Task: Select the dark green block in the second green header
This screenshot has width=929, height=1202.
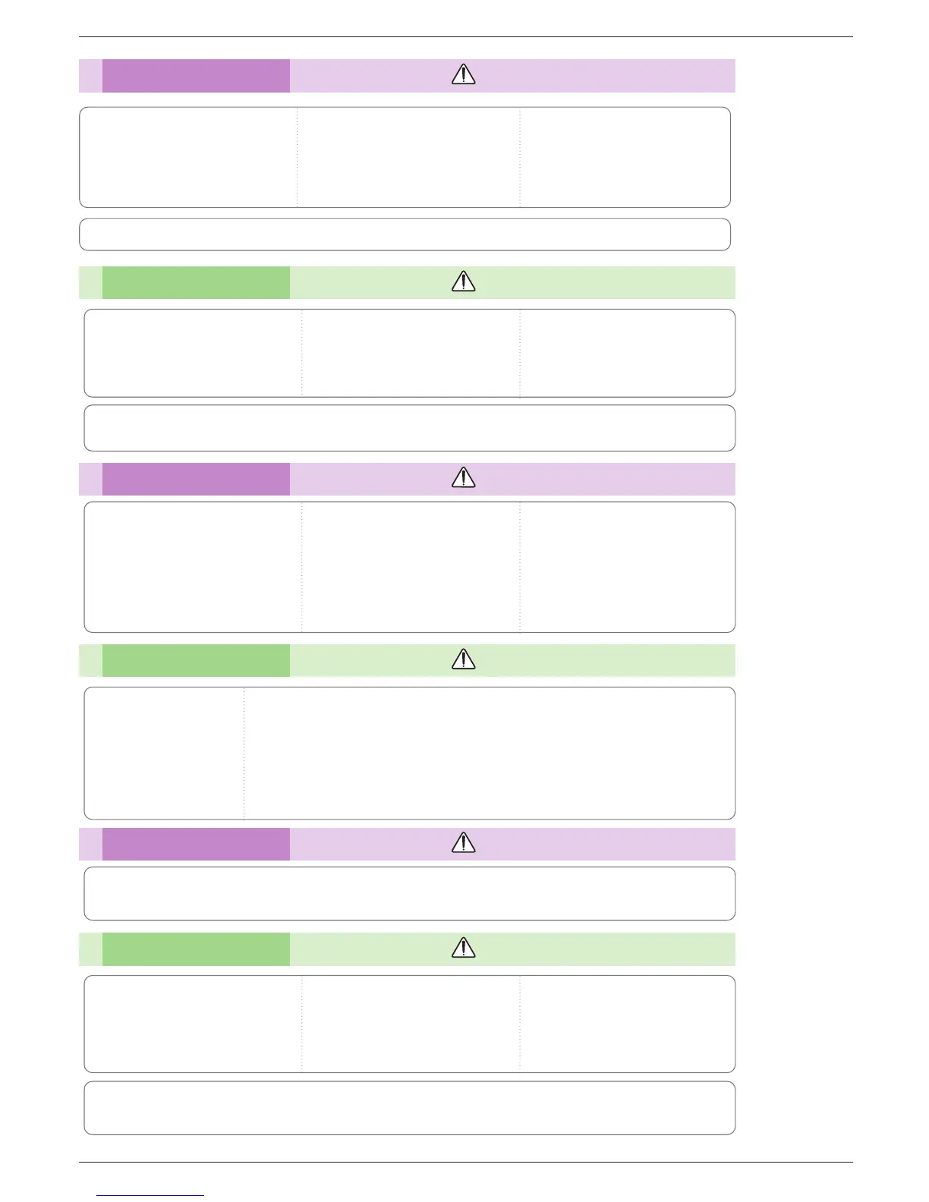Action: [196, 660]
